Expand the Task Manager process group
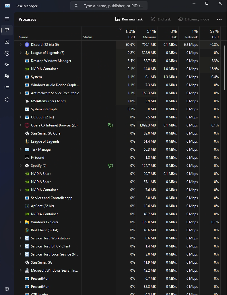 (x=20, y=150)
